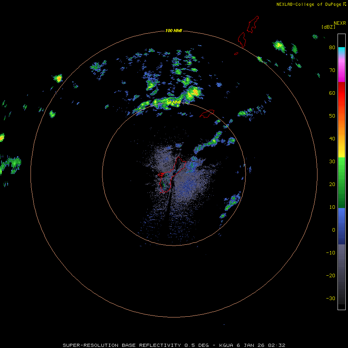Click the dBZ unit label above color scale
Screen dimensions: 348x348
pos(328,27)
